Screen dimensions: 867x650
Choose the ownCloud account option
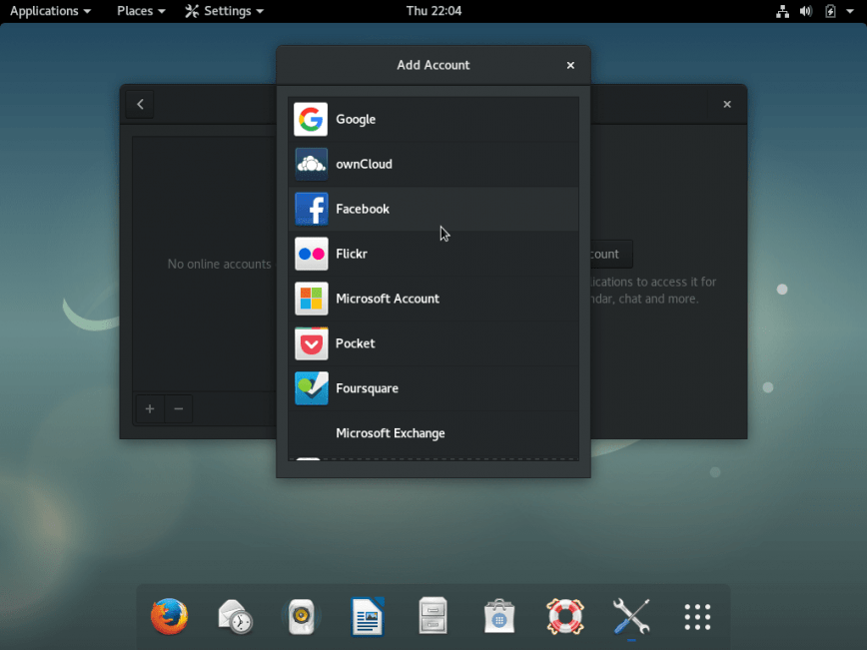364,165
